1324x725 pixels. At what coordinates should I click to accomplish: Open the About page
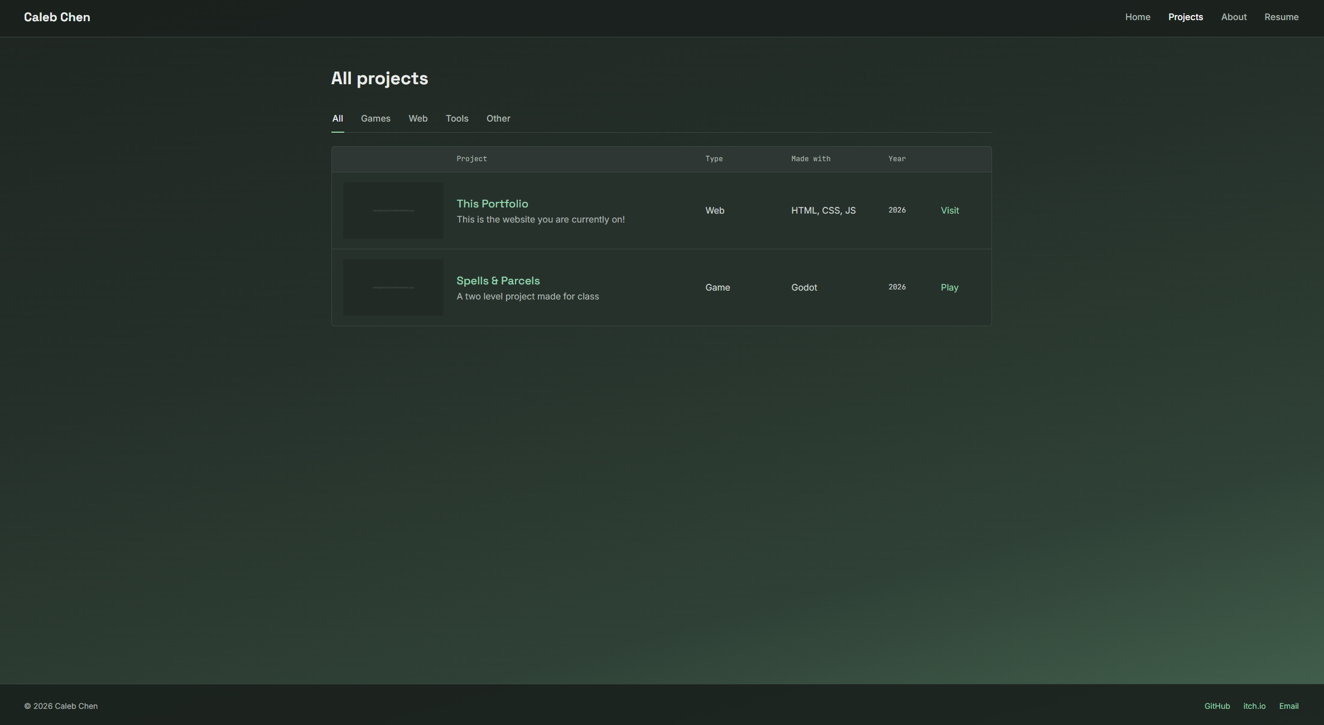pos(1234,17)
